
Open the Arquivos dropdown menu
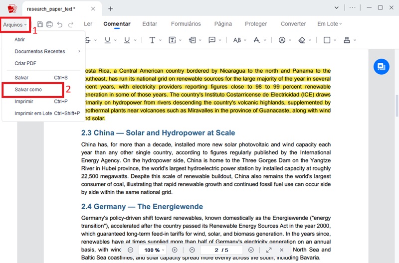15,24
